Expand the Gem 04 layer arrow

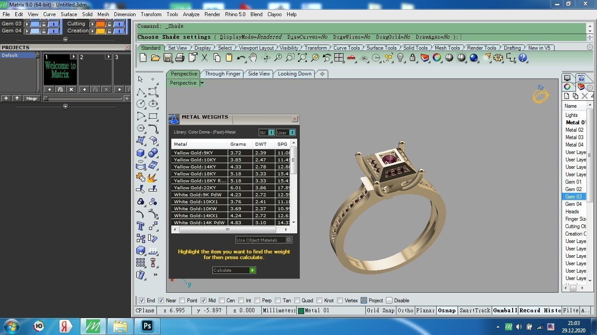pos(27,31)
